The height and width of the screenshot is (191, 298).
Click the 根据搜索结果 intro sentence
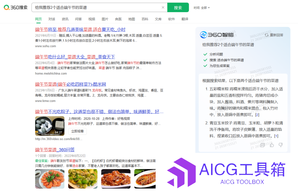click(x=241, y=81)
